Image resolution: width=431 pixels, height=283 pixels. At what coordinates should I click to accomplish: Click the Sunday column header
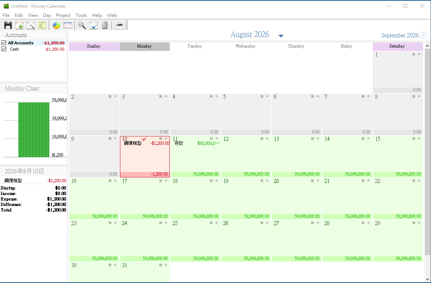94,47
